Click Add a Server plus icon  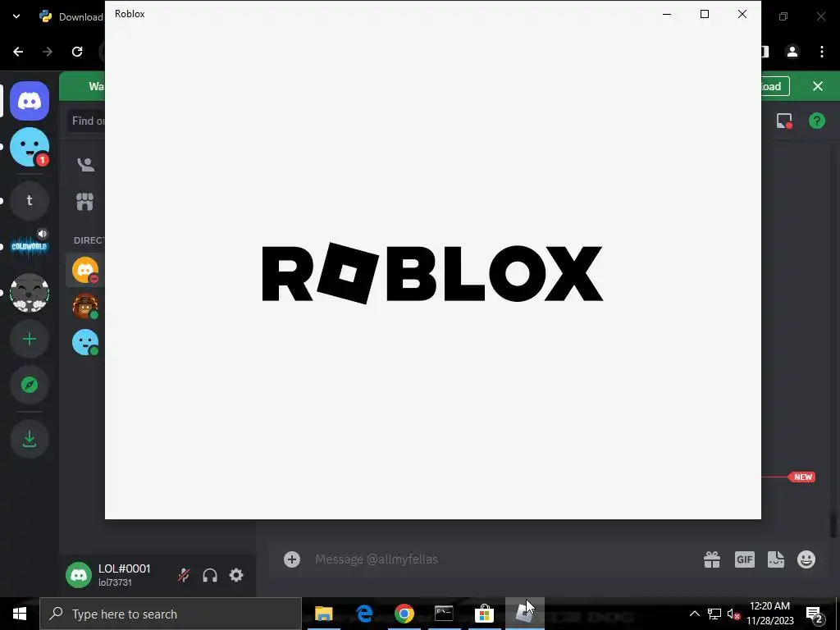click(x=30, y=339)
